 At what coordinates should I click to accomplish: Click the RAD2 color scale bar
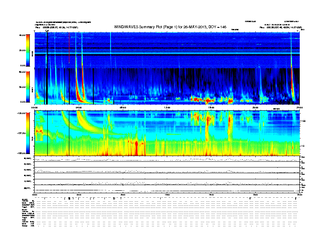coord(28,50)
